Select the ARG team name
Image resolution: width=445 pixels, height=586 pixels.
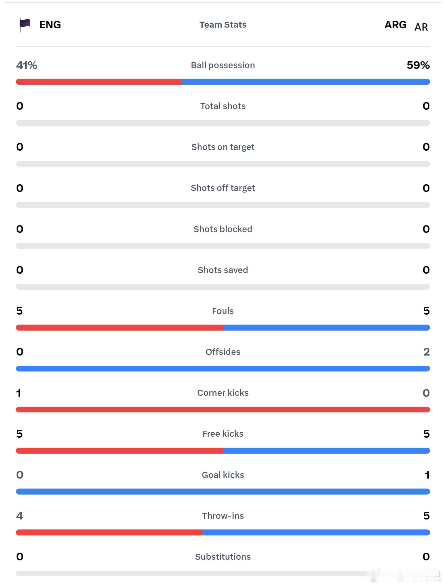[395, 25]
